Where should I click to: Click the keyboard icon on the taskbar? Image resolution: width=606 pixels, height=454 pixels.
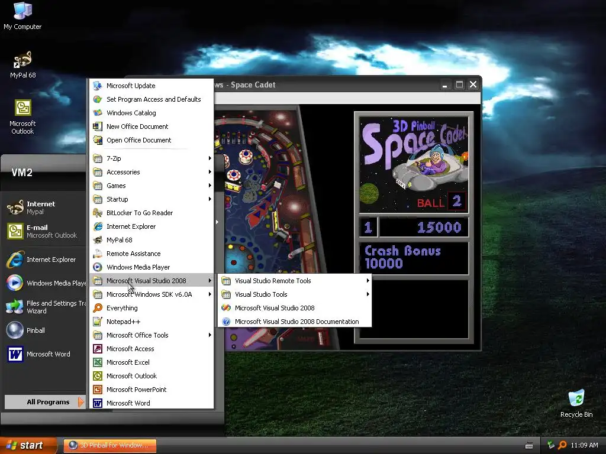pyautogui.click(x=529, y=446)
